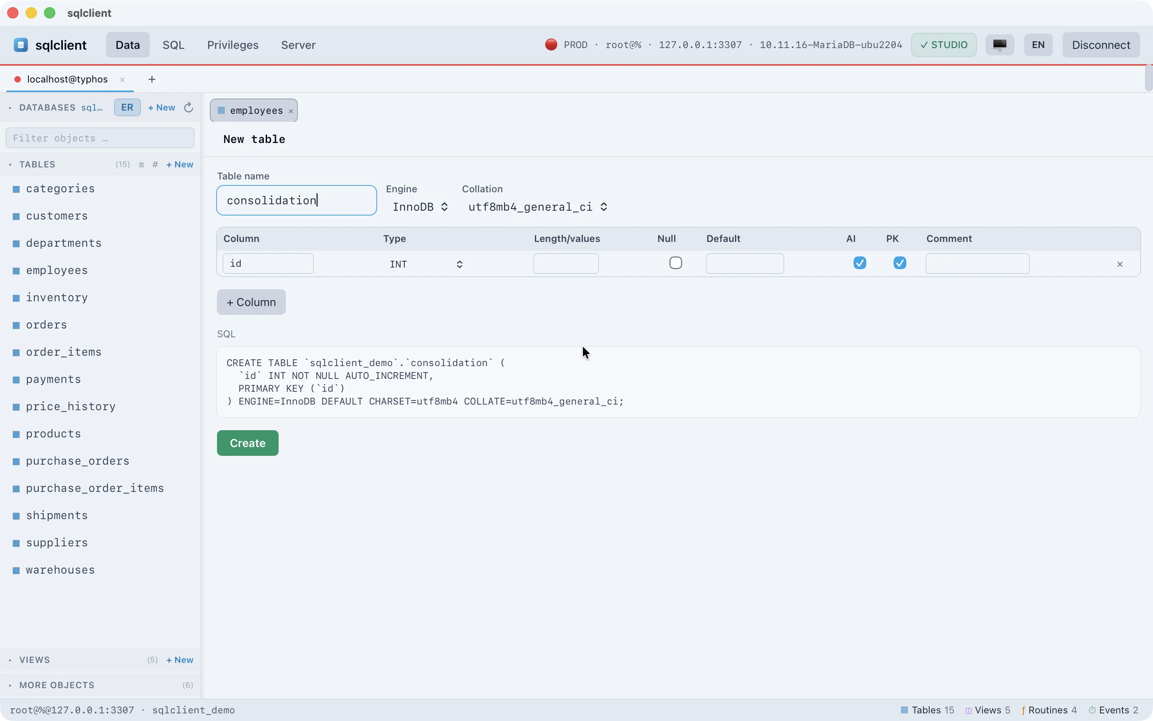Toggle the Null checkbox for id

click(x=676, y=263)
